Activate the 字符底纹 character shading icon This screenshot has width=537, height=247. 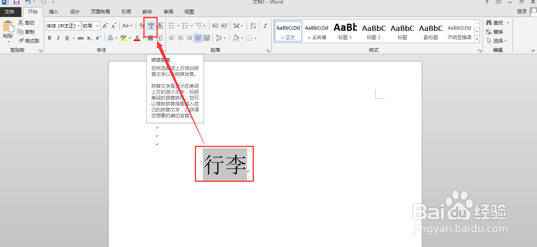pos(151,38)
